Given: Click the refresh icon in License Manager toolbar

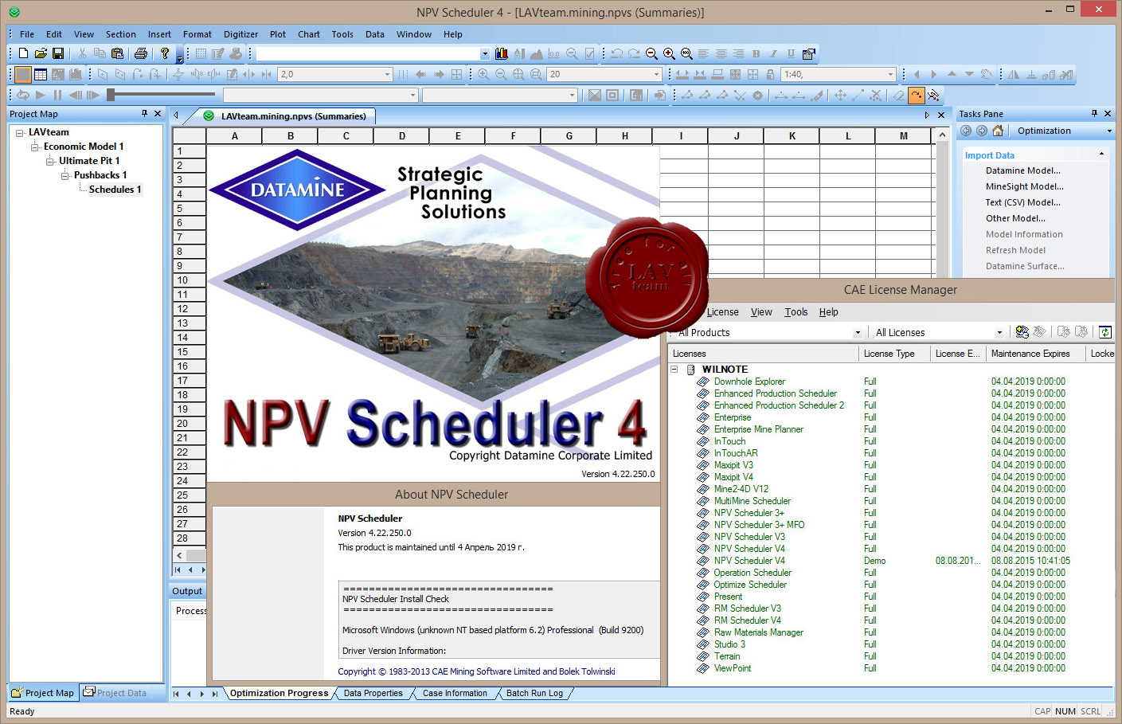Looking at the screenshot, I should click(1105, 332).
